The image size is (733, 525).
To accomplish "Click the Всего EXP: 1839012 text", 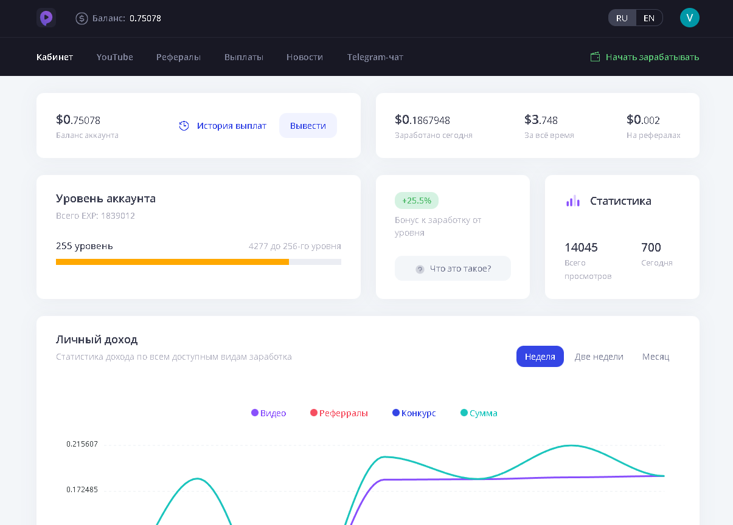I will [96, 216].
